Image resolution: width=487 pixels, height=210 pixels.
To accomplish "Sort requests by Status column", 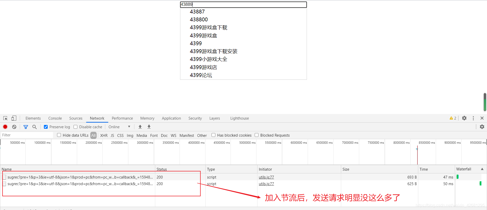I will [x=180, y=169].
